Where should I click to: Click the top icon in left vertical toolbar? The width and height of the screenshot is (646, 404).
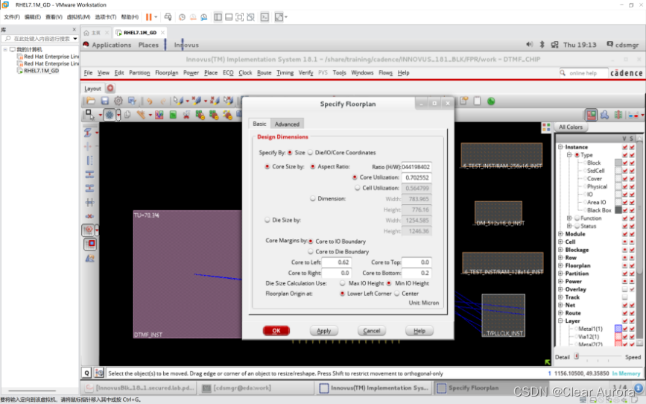pyautogui.click(x=89, y=133)
